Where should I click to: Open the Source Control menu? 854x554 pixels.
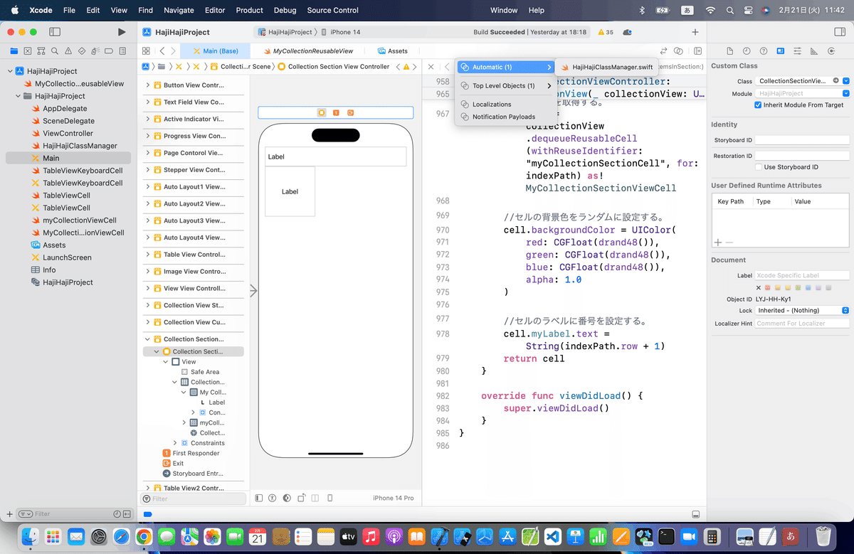(x=333, y=10)
